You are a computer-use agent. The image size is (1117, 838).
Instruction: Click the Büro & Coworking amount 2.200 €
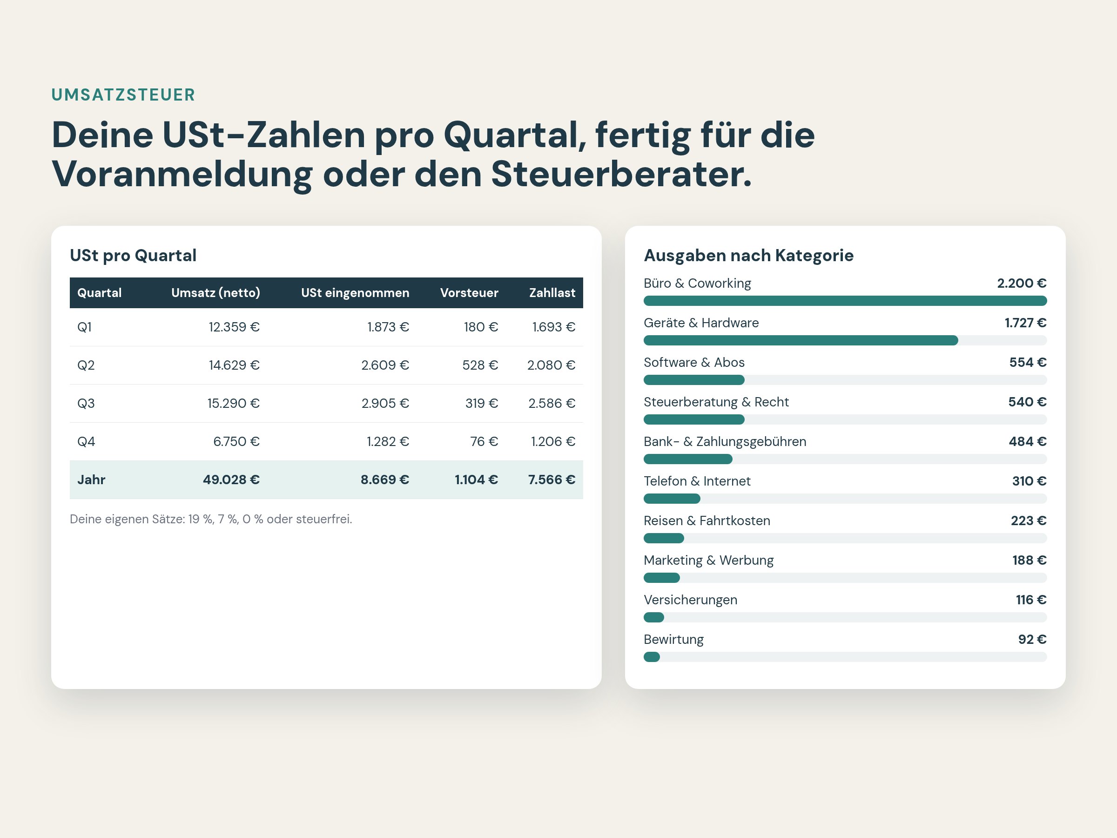pos(1022,284)
